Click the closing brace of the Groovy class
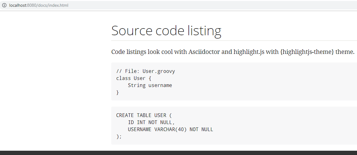357x155 pixels. 117,93
